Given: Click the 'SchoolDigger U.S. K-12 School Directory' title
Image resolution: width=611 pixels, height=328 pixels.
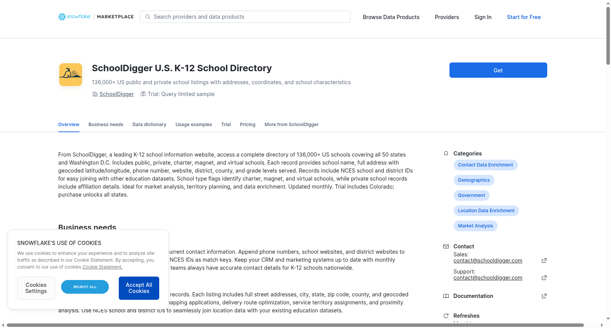Looking at the screenshot, I should pos(182,68).
